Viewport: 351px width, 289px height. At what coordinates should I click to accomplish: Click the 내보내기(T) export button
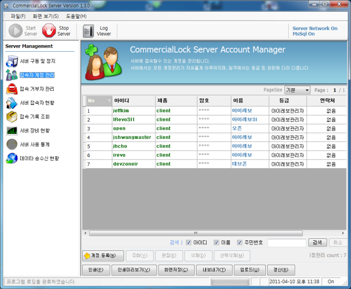(x=214, y=270)
